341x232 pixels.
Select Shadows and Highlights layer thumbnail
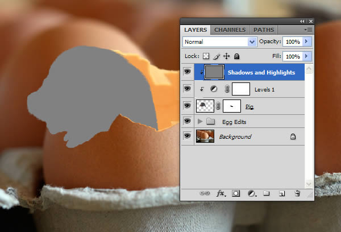point(214,72)
